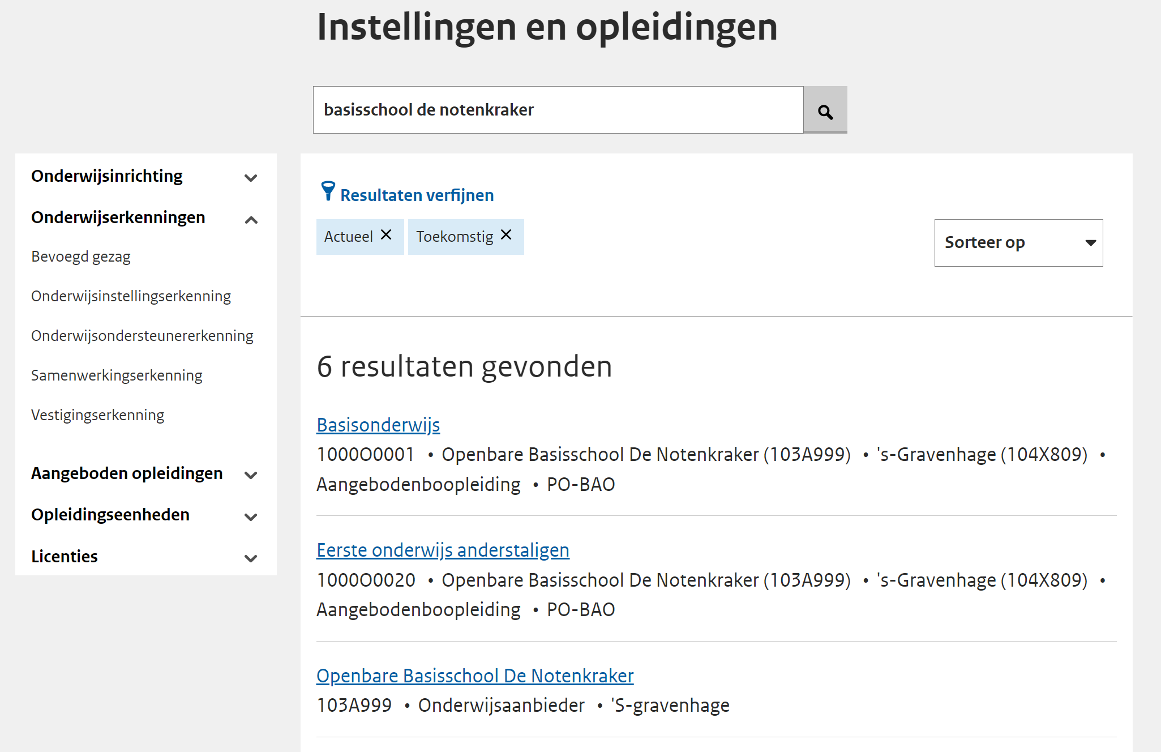Image resolution: width=1161 pixels, height=752 pixels.
Task: Remove the Toekomstig filter with its X
Action: [506, 235]
